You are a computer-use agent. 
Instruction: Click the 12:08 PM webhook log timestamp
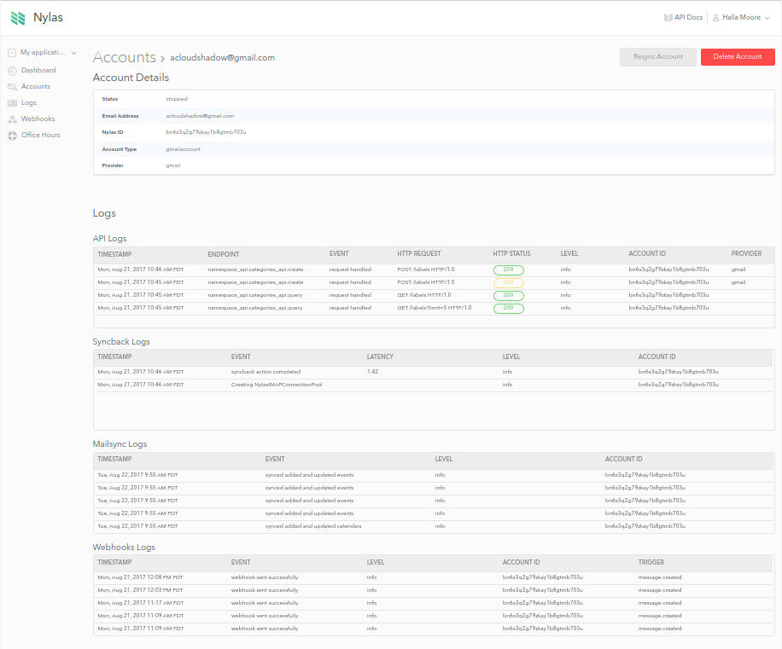(140, 577)
